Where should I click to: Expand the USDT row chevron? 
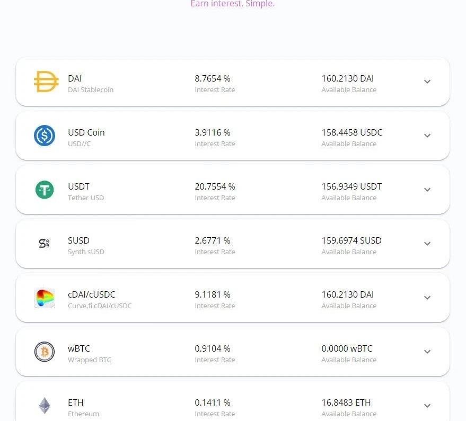(427, 190)
